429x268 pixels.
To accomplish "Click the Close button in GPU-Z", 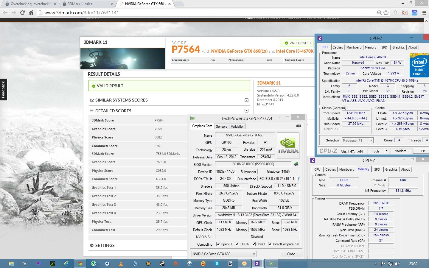I will tap(291, 254).
